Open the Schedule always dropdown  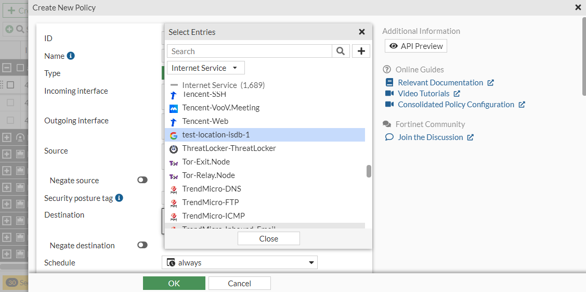(240, 262)
